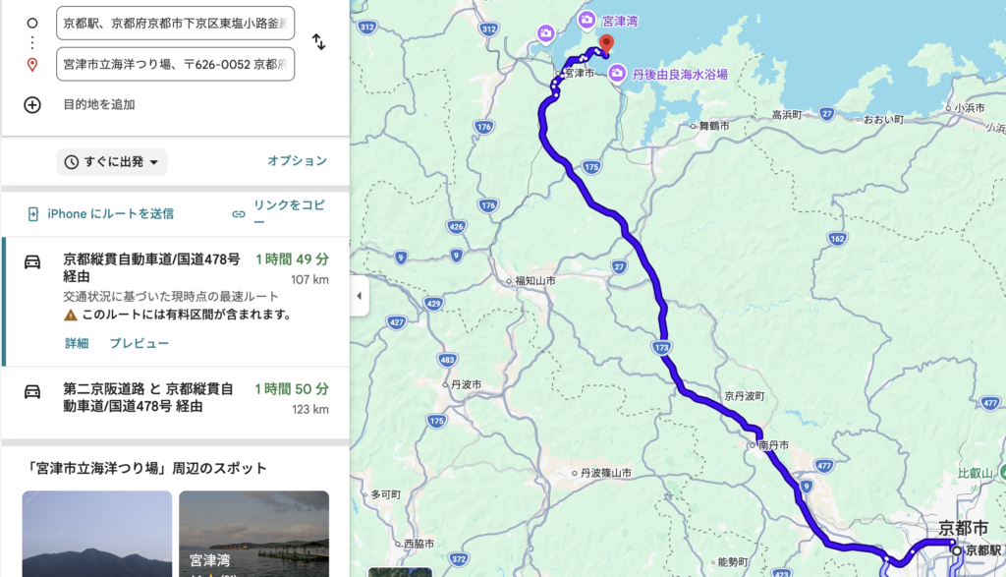Open the 宮津湾 photo thumbnail
Screen dimensions: 1006x577
tap(254, 534)
